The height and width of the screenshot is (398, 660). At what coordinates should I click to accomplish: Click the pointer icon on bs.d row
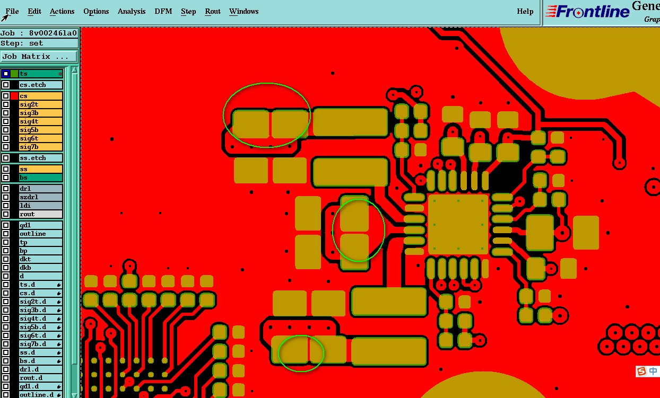click(x=59, y=361)
